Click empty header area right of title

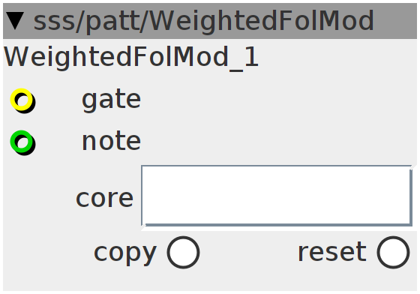pyautogui.click(x=395, y=21)
